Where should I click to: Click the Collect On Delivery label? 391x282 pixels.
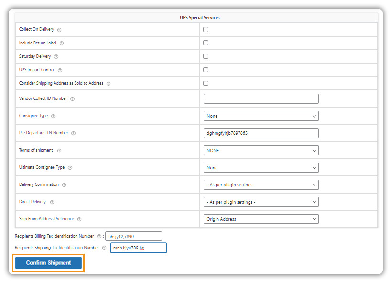coord(36,29)
